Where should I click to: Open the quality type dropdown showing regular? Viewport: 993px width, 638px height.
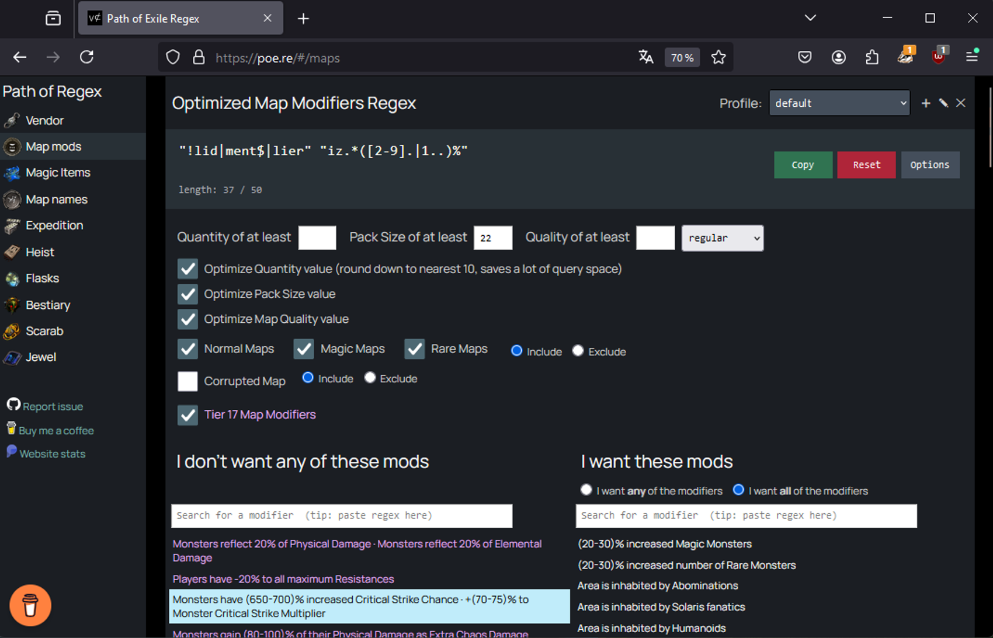tap(723, 238)
